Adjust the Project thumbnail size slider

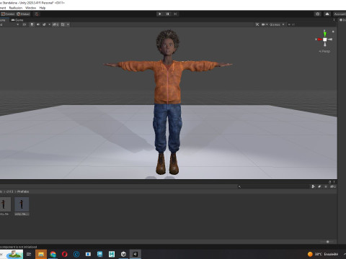pyautogui.click(x=327, y=242)
